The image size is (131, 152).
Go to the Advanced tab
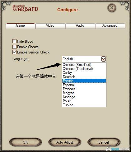click(x=110, y=26)
